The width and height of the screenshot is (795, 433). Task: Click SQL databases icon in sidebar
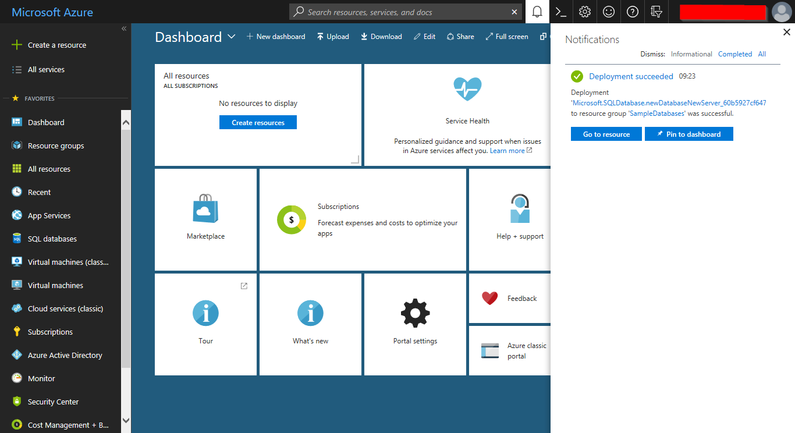click(17, 239)
